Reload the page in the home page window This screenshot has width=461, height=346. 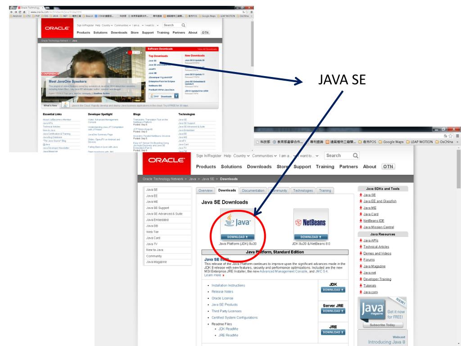click(20, 12)
